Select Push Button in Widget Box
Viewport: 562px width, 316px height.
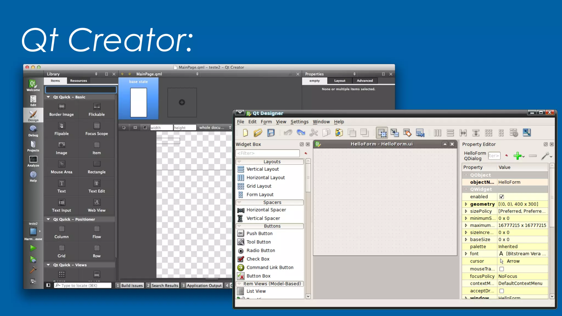click(x=259, y=233)
